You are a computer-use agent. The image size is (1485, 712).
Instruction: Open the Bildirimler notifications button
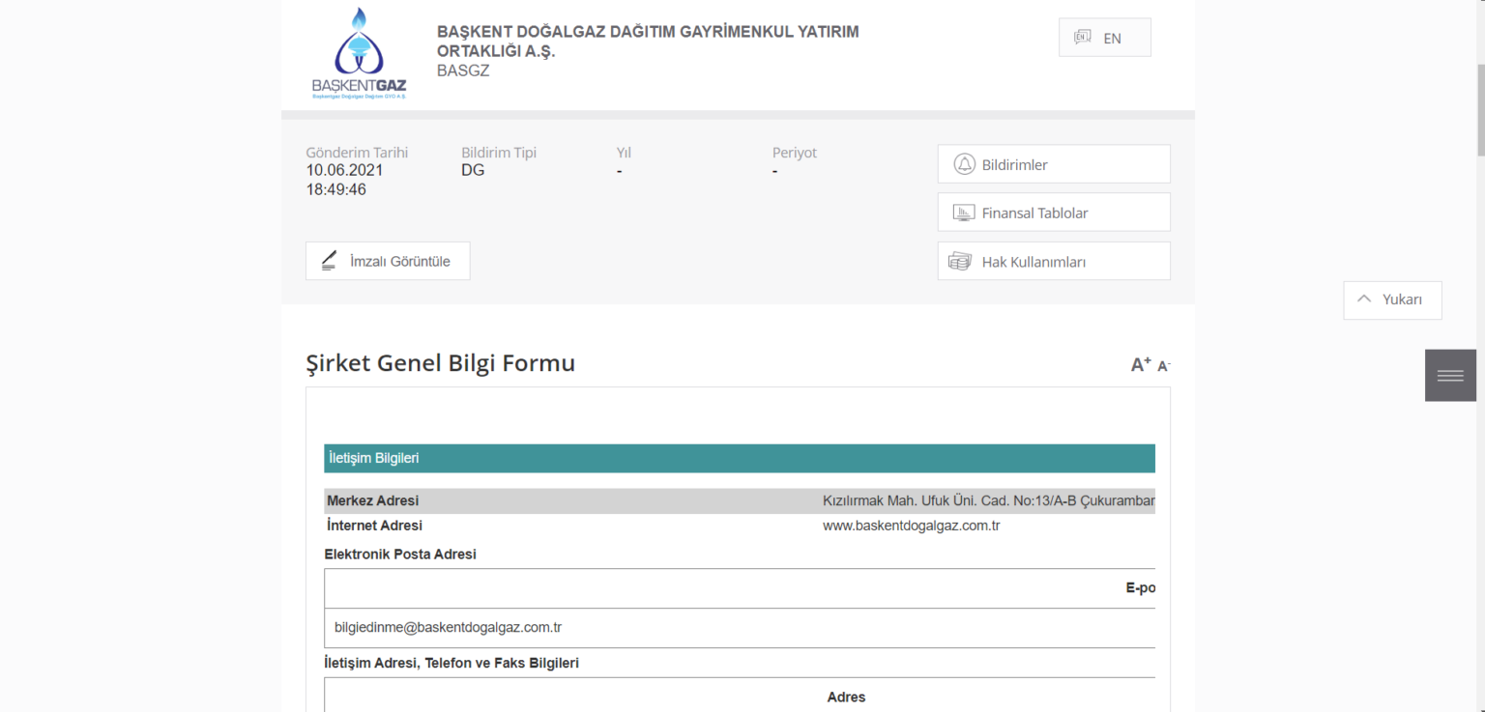(1054, 164)
